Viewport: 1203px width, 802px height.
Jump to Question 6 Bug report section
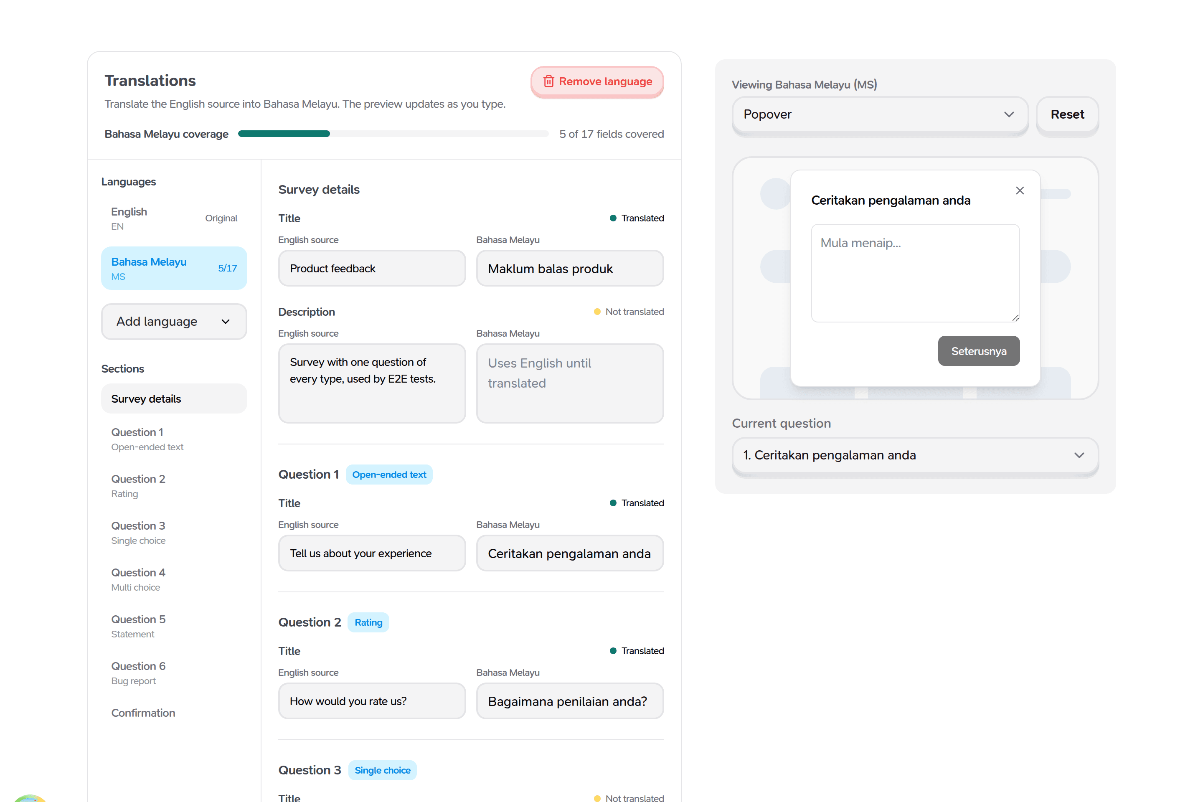[174, 673]
